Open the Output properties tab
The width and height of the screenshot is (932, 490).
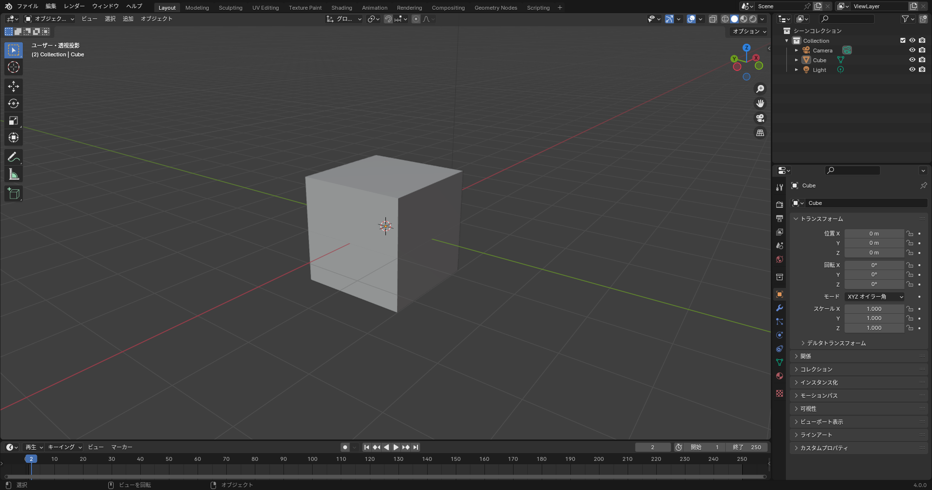pyautogui.click(x=780, y=219)
